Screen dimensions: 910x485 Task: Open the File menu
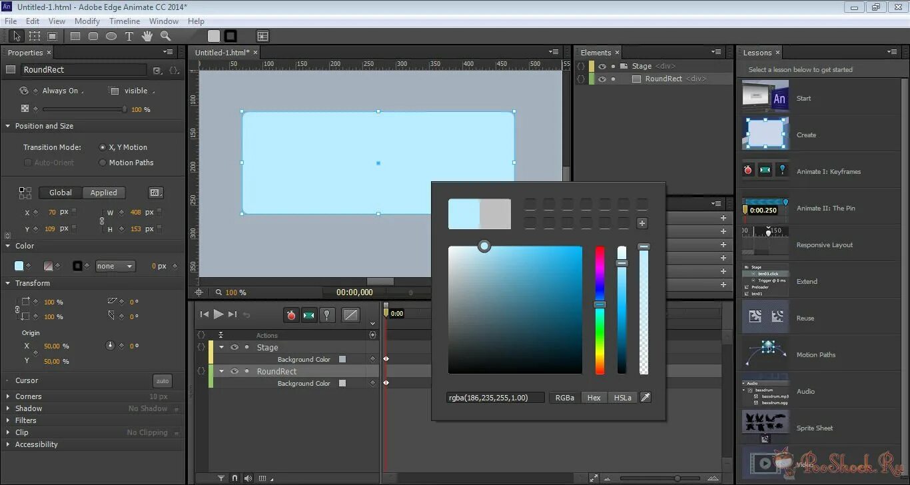(x=11, y=21)
